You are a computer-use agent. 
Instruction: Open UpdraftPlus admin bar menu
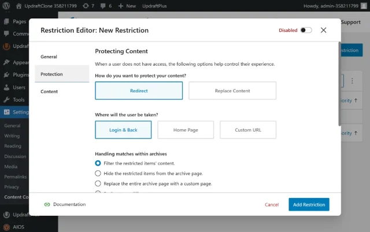(x=154, y=6)
